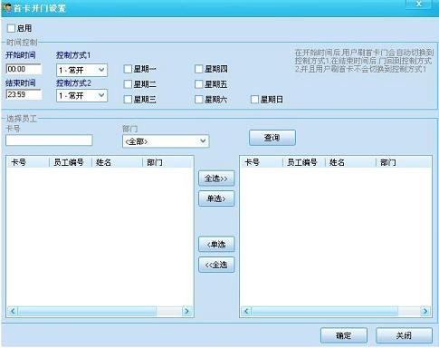This screenshot has width=439, height=348.
Task: Sort left list by 部门 column header
Action: point(167,162)
